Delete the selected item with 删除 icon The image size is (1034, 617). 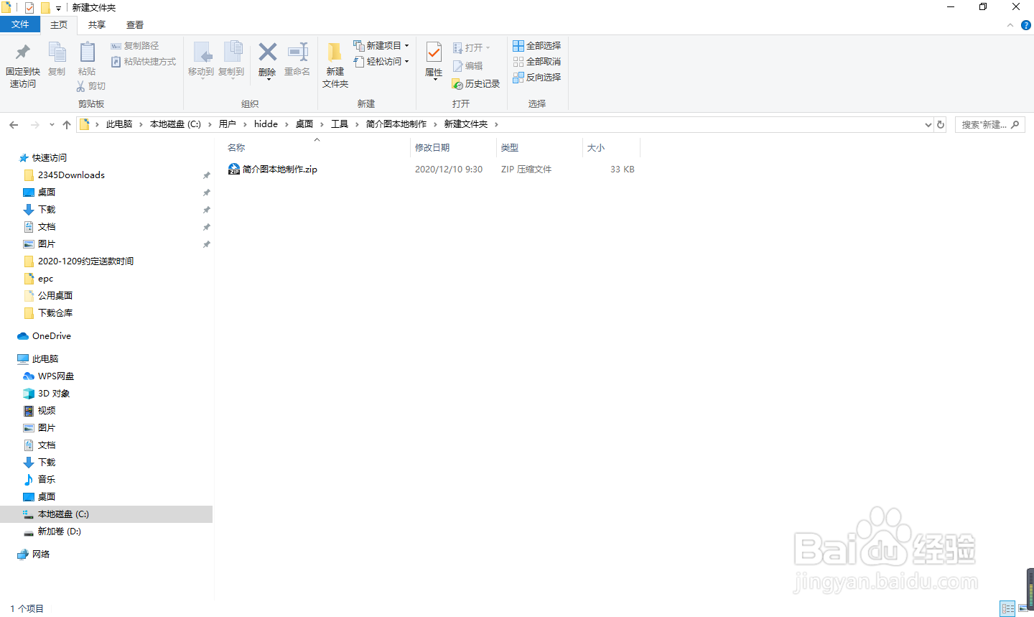(x=266, y=62)
